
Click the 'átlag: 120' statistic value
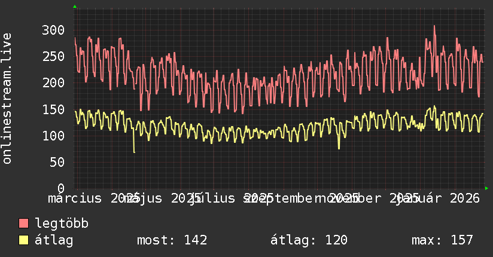point(309,240)
